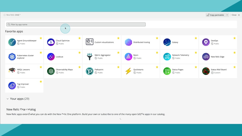Screen dimensions: 242x136
Task: Open the Status Pages app icon
Action: click(x=167, y=71)
